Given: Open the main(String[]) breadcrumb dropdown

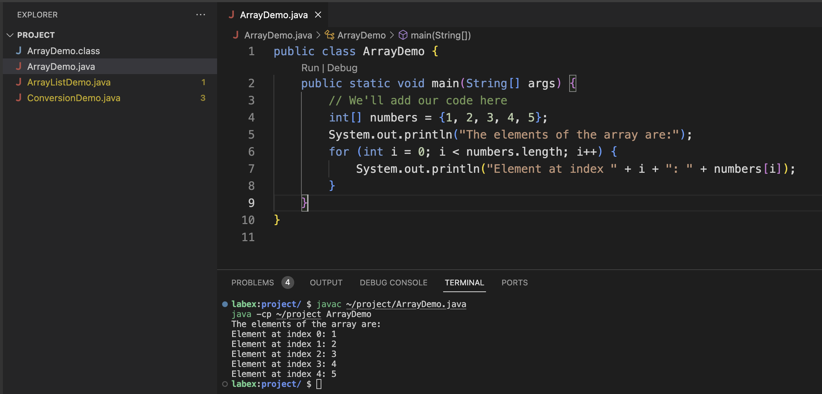Looking at the screenshot, I should 441,35.
